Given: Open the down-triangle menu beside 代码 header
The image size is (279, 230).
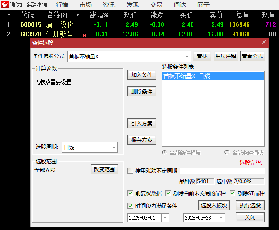Looking at the screenshot, I should [x=9, y=15].
